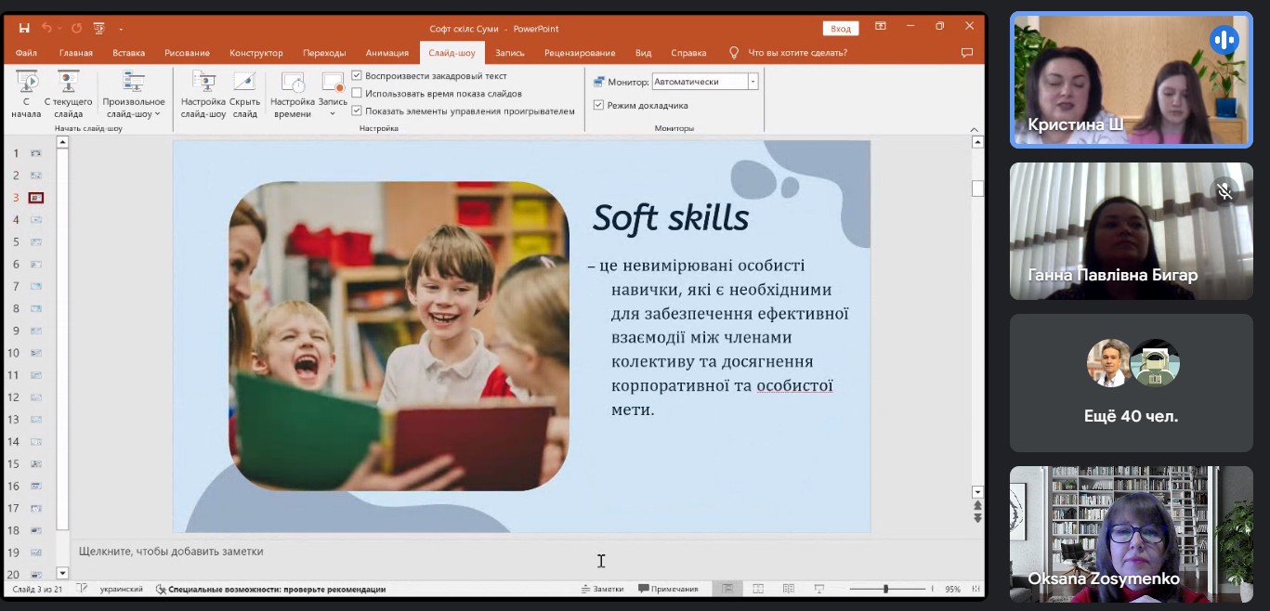Viewport: 1270px width, 611px height.
Task: Uncheck Режим докладчика checkbox
Action: tap(598, 105)
